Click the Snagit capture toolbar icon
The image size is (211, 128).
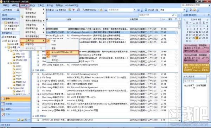tap(146, 10)
